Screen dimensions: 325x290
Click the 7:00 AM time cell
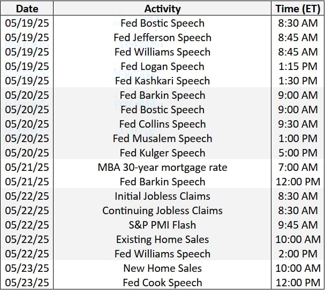(x=298, y=167)
